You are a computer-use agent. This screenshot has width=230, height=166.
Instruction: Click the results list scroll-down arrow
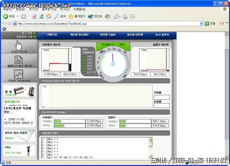click(x=150, y=156)
